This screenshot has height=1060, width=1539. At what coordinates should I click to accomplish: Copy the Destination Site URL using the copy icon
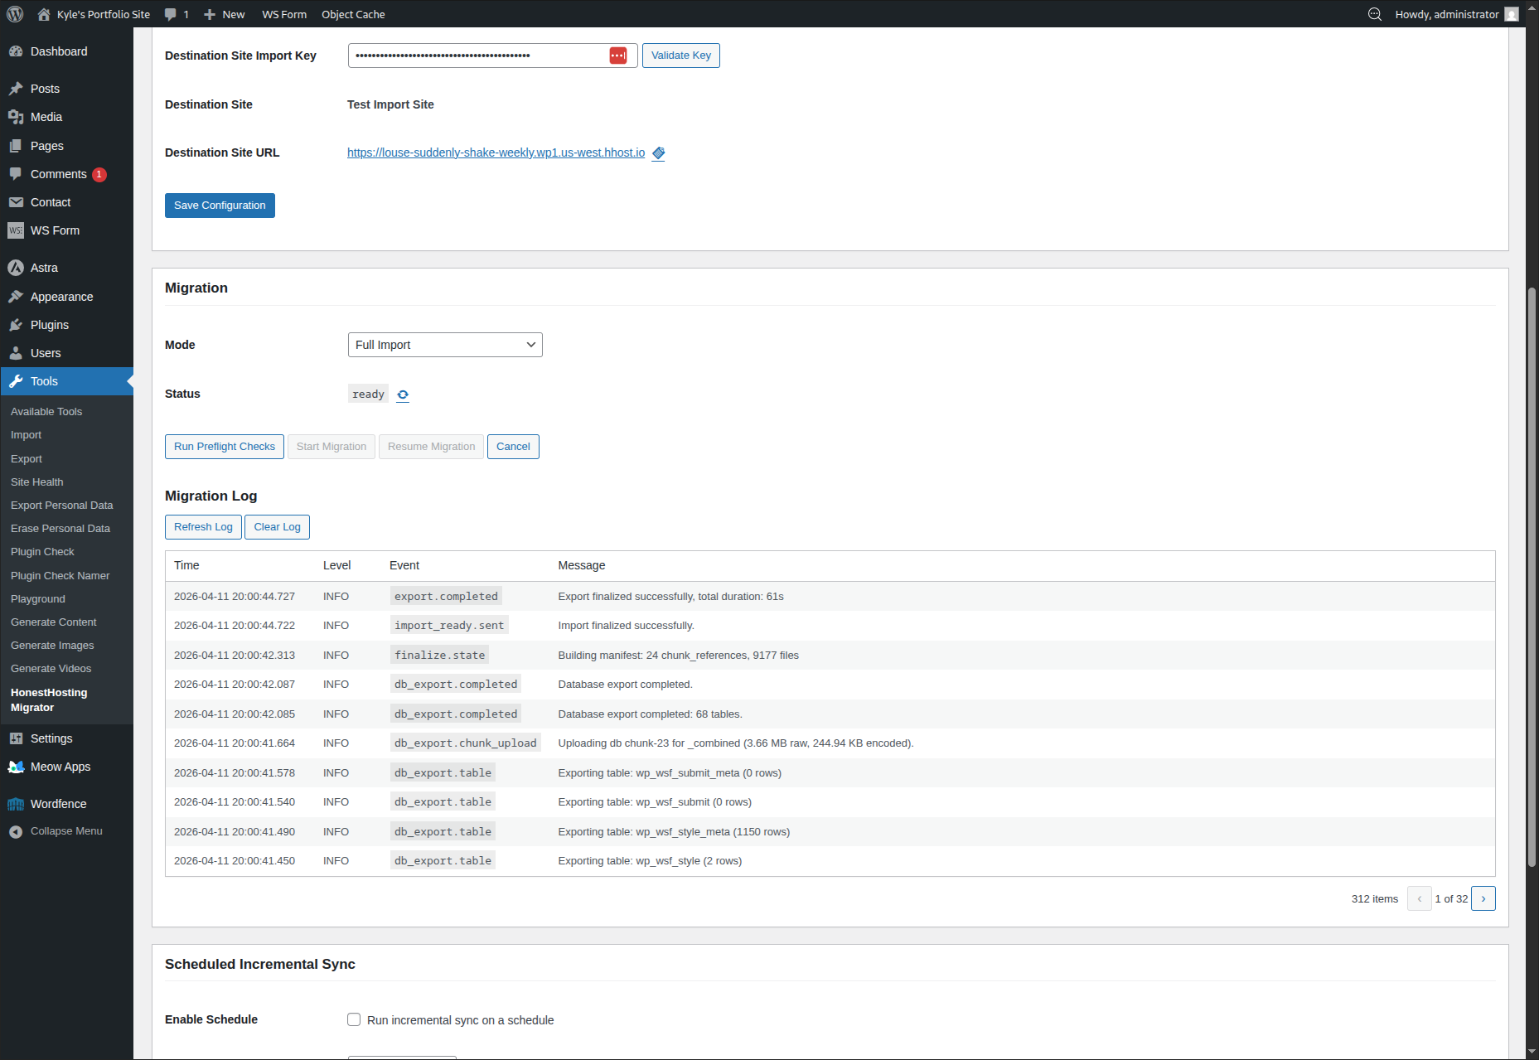(659, 153)
